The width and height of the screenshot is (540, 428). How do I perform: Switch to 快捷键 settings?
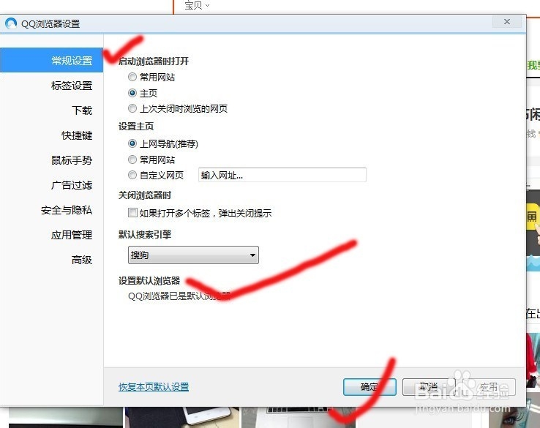(77, 135)
